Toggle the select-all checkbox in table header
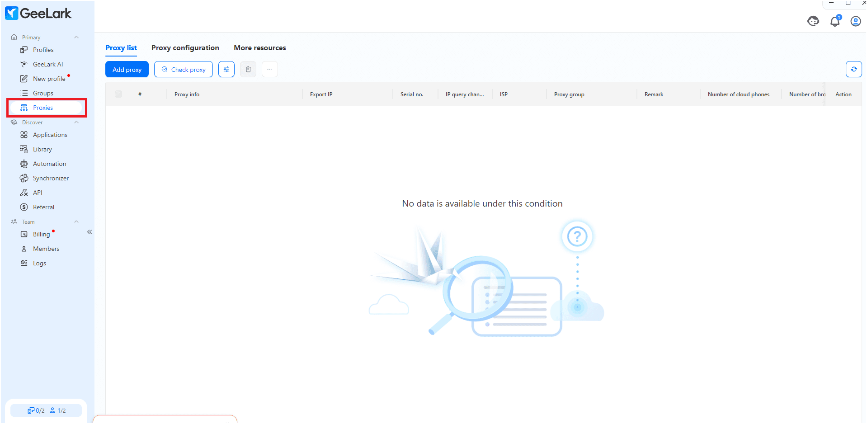The height and width of the screenshot is (424, 867). click(118, 94)
